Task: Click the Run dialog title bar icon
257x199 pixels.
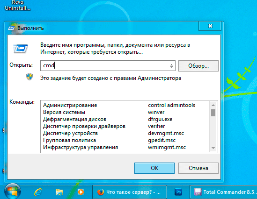Action: [x=11, y=28]
